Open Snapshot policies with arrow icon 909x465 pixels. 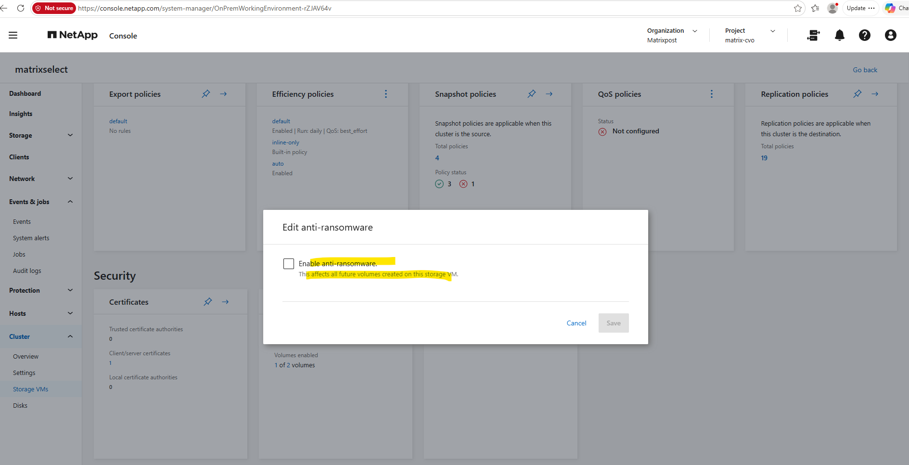tap(549, 94)
